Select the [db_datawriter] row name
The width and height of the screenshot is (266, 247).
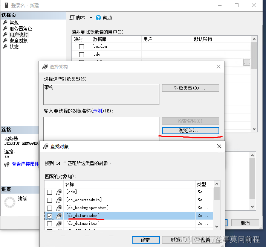83,223
